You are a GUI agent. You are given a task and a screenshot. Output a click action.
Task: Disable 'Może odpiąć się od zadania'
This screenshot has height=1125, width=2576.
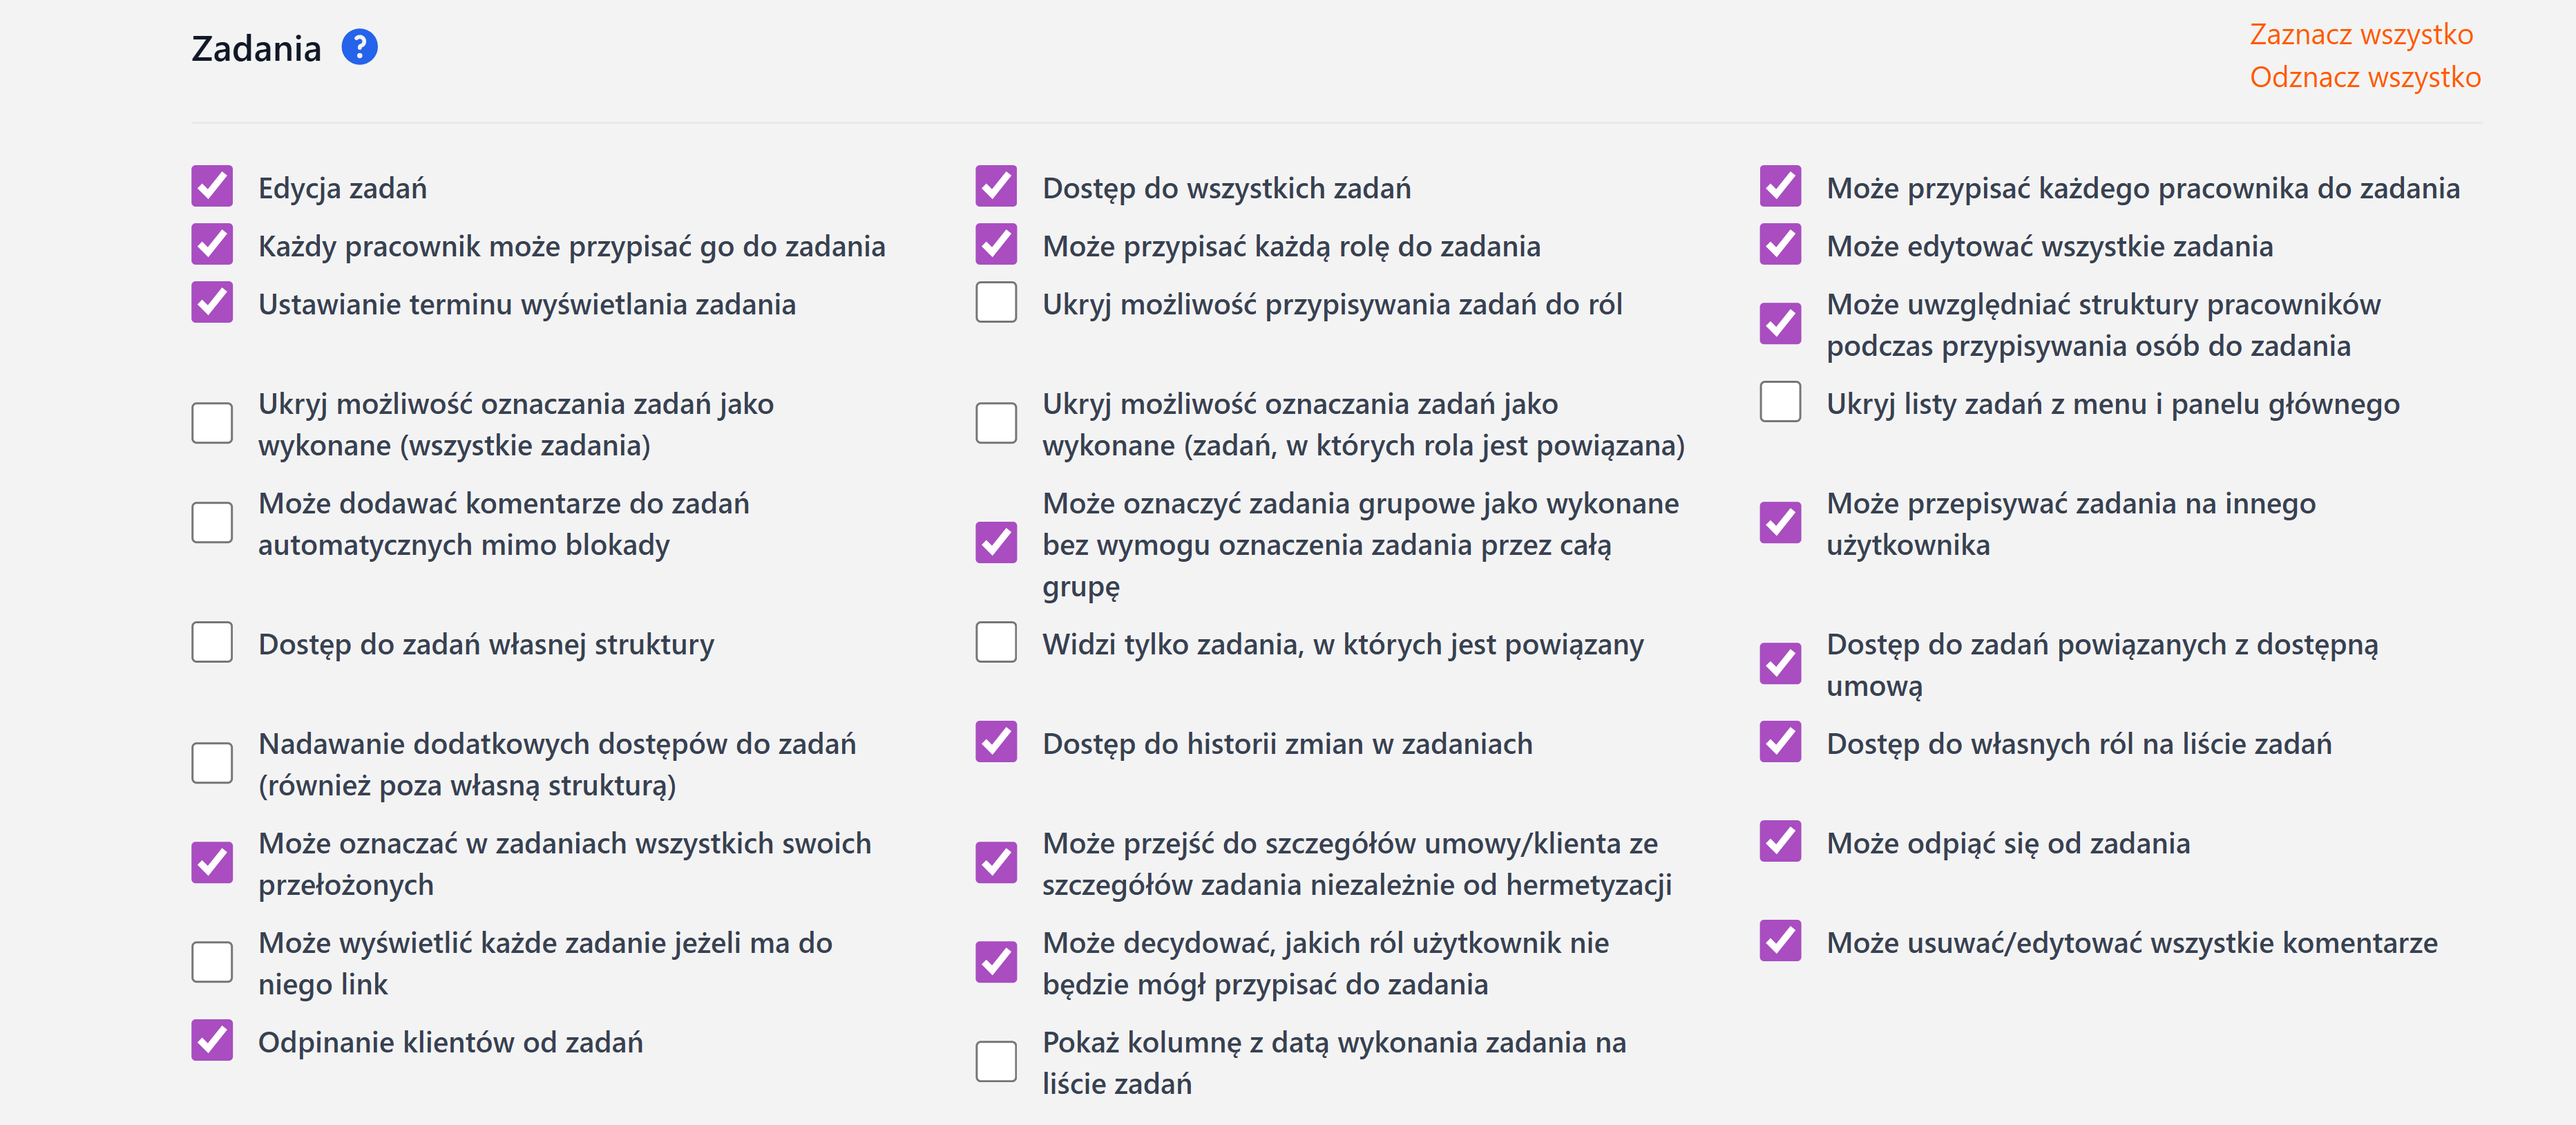tap(1780, 842)
